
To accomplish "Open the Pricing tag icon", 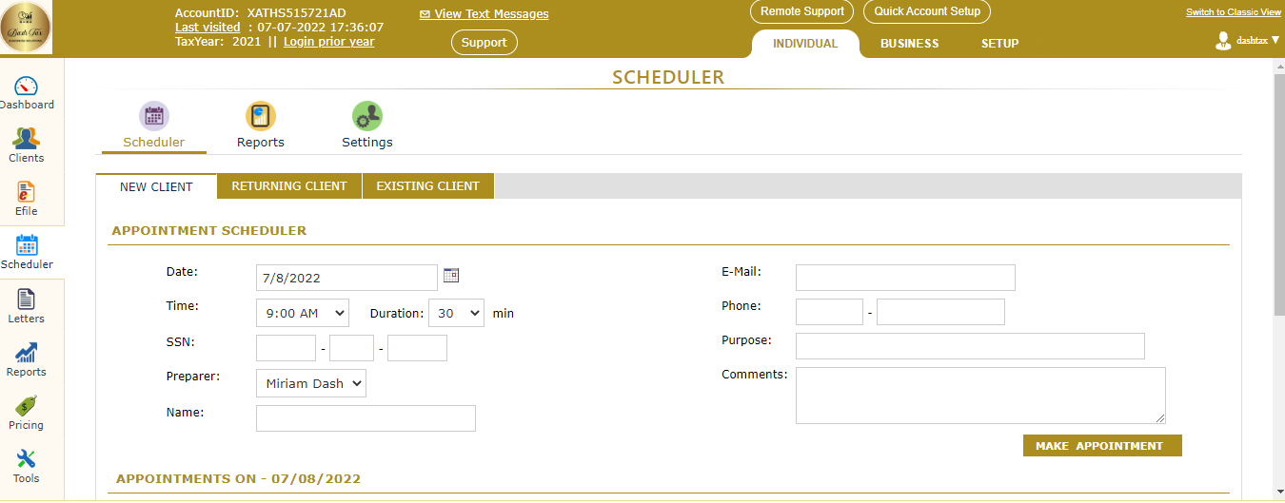I will pyautogui.click(x=27, y=407).
